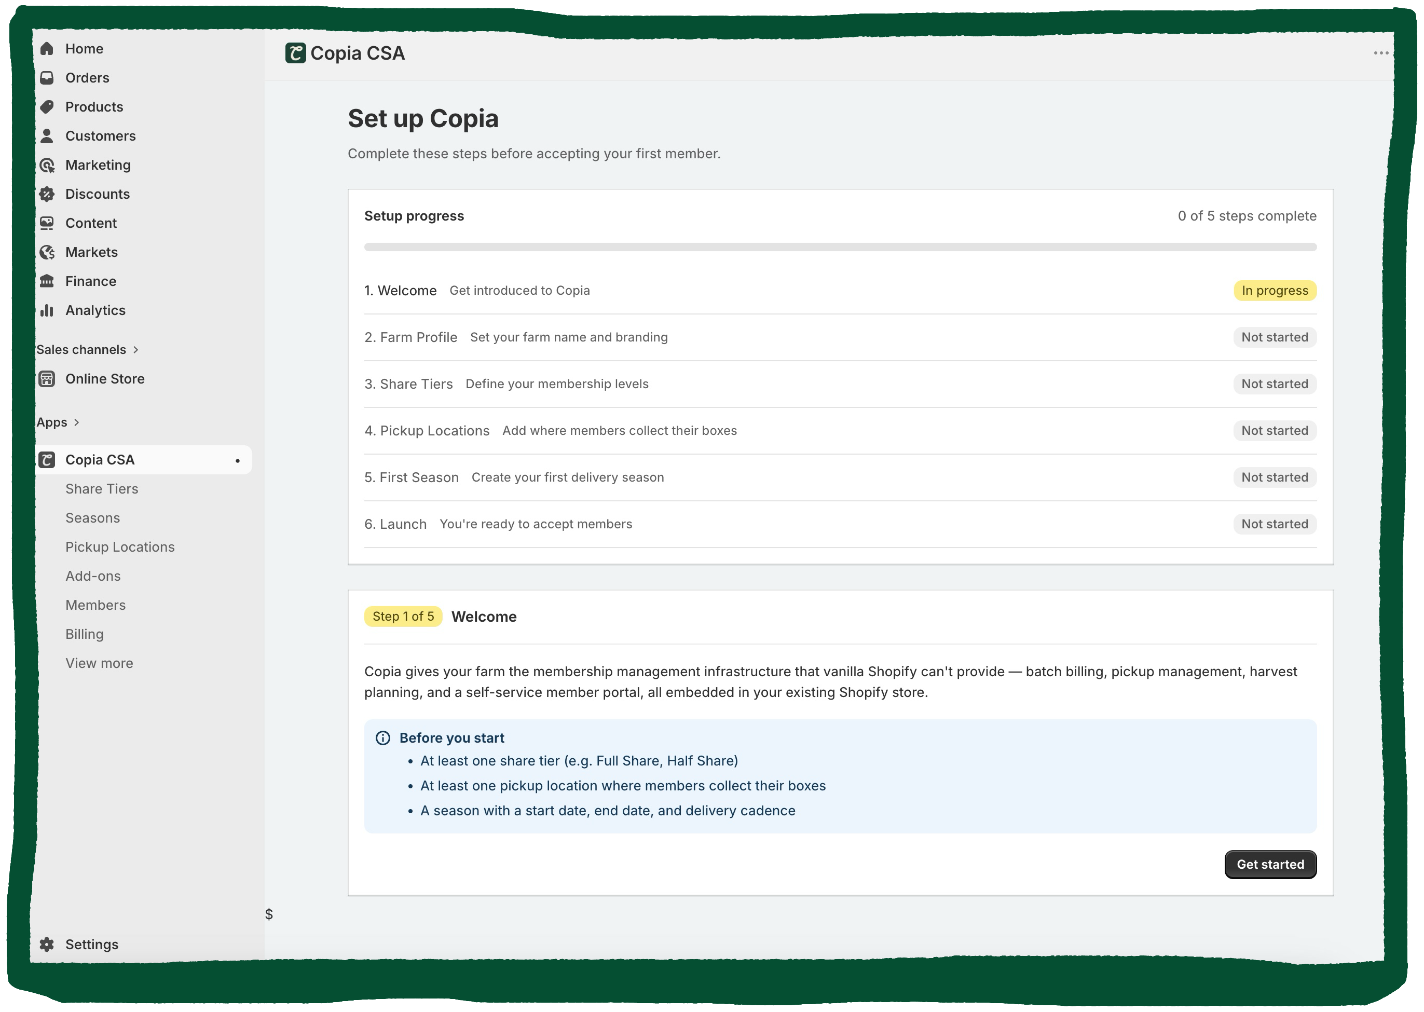Open the Marketing megaphone icon
The height and width of the screenshot is (1012, 1424).
click(x=47, y=165)
